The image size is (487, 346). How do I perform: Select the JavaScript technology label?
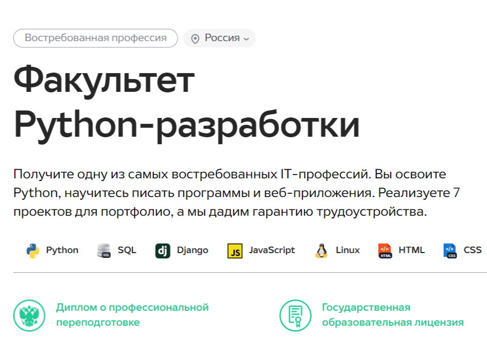pos(272,250)
